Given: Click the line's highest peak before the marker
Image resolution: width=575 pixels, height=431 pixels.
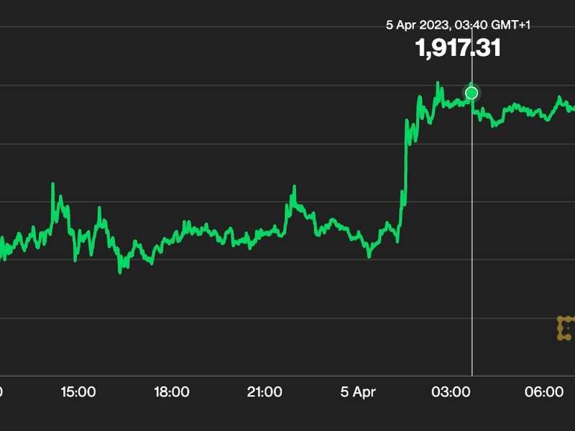Looking at the screenshot, I should [437, 83].
